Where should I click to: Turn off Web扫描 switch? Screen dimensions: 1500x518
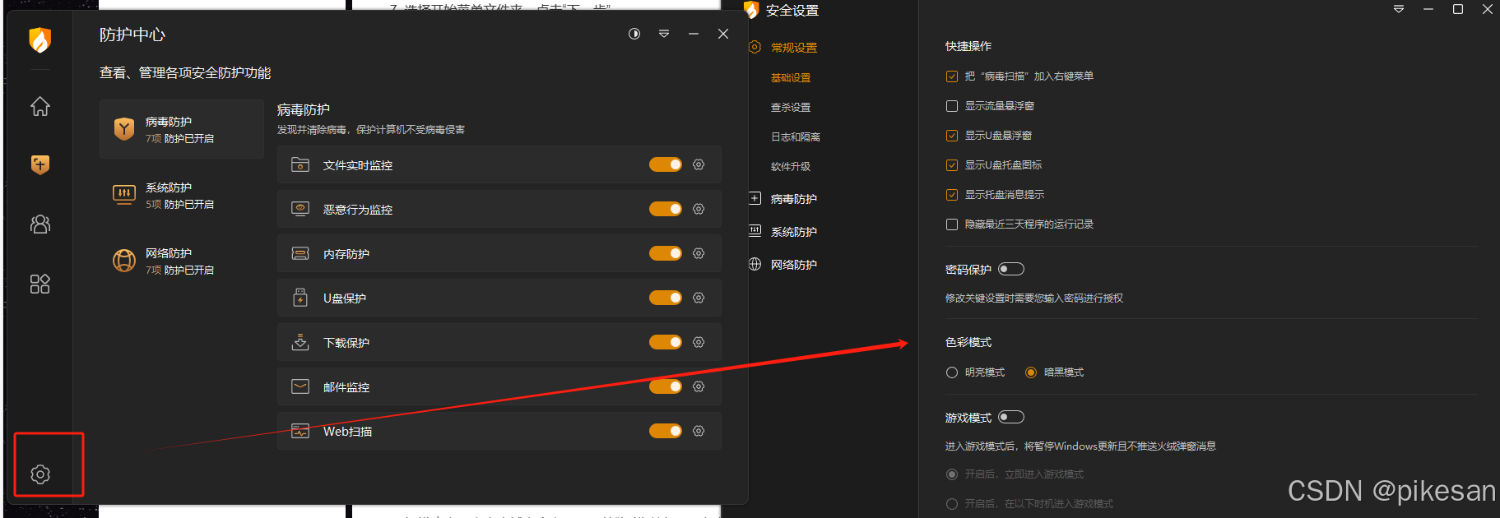coord(666,431)
